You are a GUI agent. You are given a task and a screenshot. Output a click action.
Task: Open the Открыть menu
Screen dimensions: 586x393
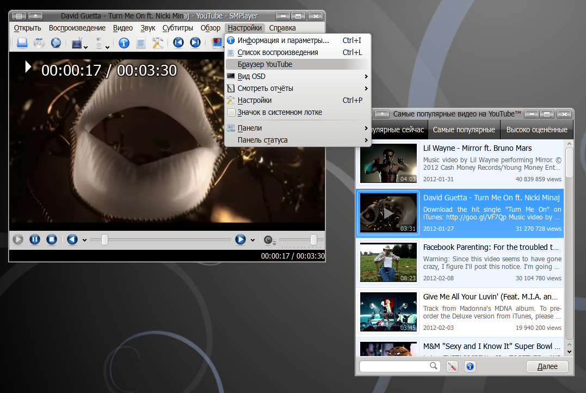point(27,28)
